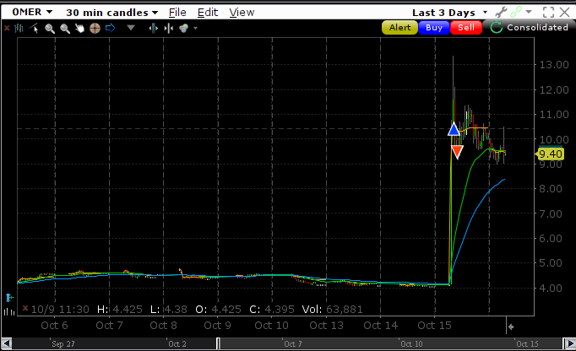Click the green chain link icon

(x=516, y=12)
